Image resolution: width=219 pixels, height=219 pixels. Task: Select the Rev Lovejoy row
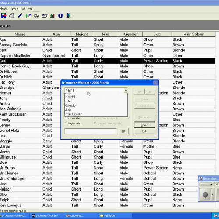coord(108,205)
